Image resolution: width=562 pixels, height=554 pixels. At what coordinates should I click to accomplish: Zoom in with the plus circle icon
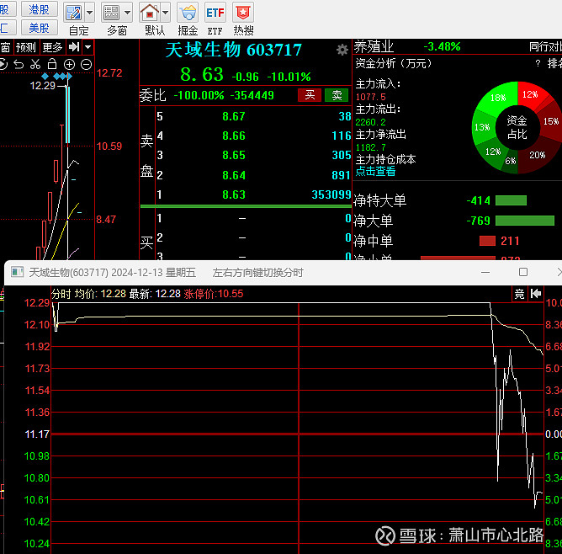tap(69, 65)
